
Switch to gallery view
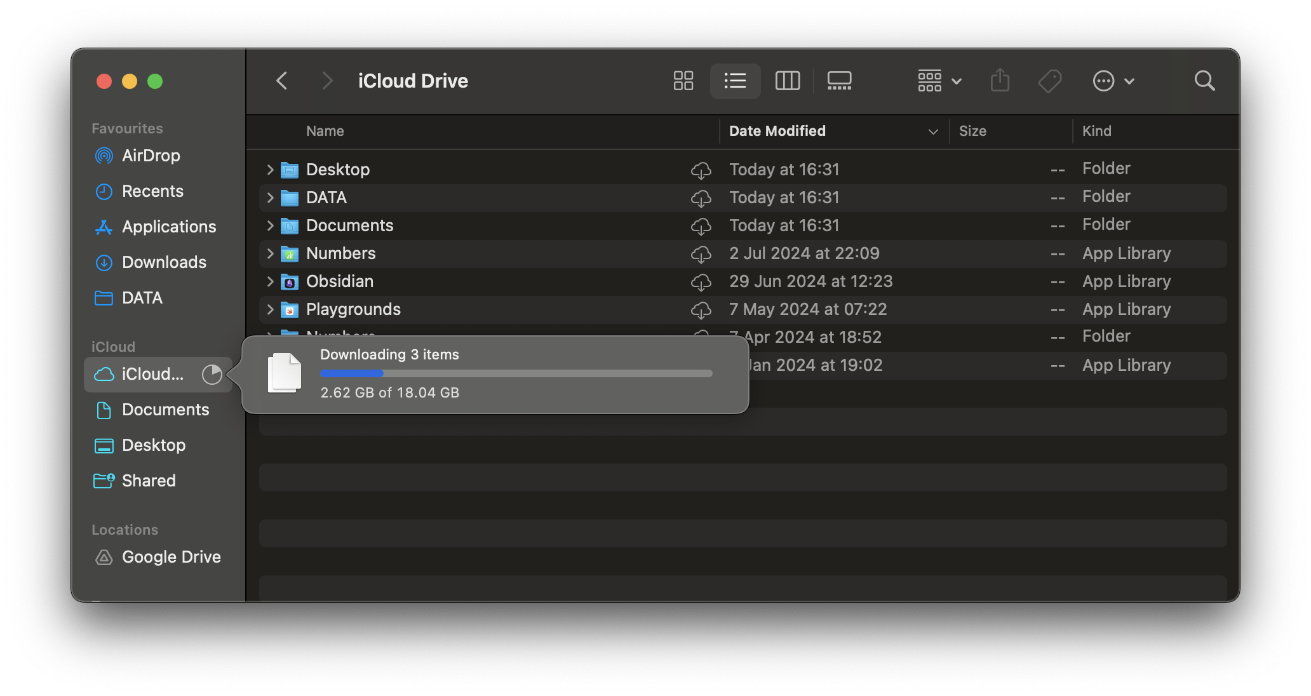tap(839, 81)
